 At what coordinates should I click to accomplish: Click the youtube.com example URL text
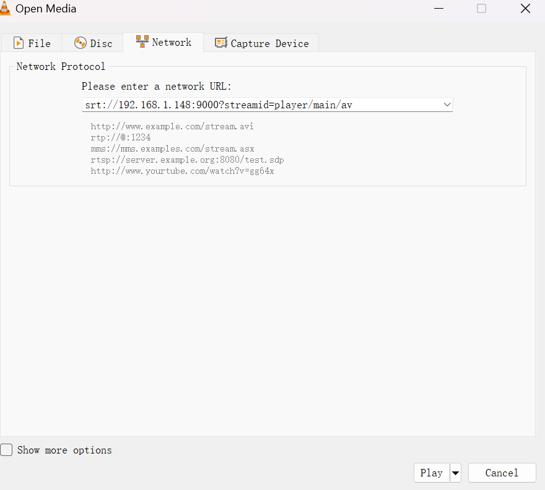tap(182, 171)
